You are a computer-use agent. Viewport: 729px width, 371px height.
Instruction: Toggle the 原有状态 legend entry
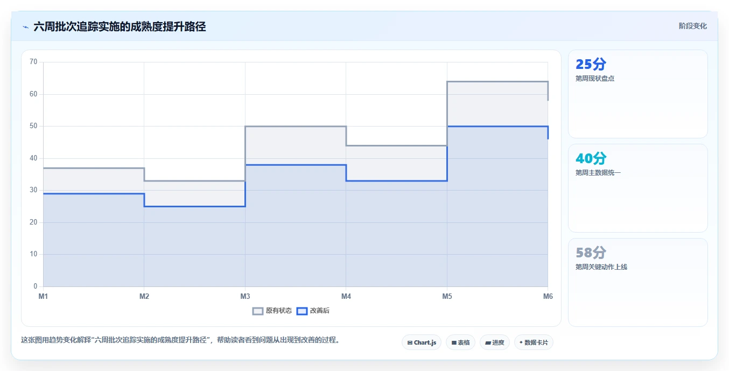272,311
